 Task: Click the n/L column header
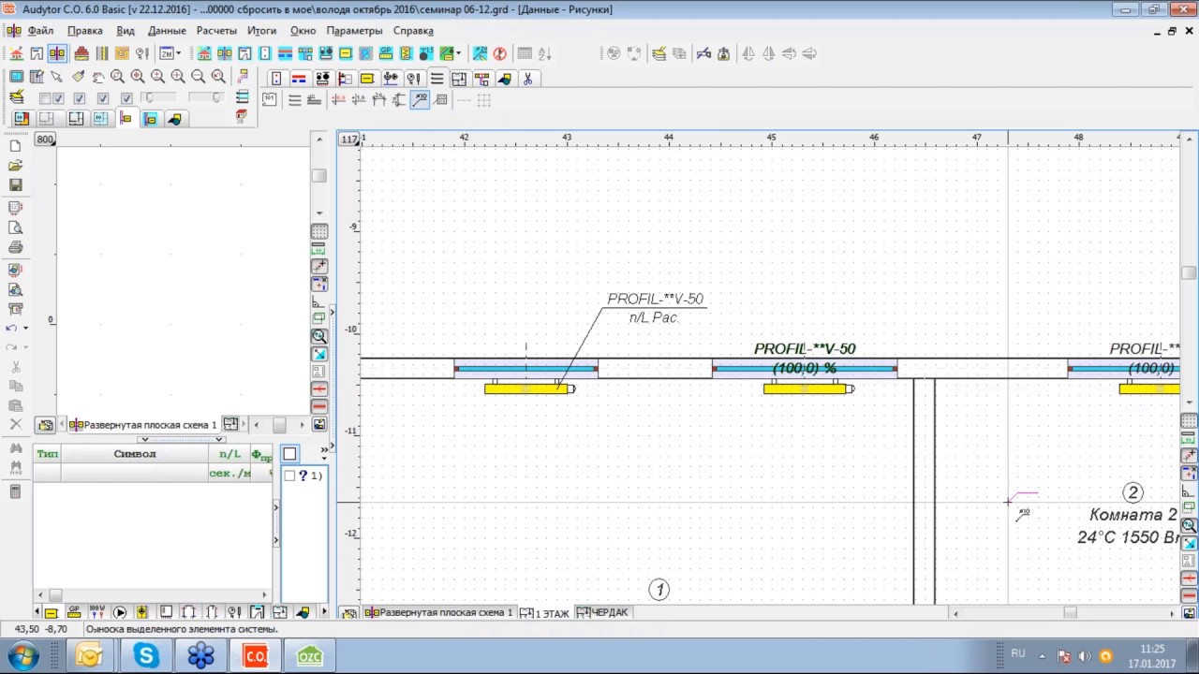click(x=229, y=454)
